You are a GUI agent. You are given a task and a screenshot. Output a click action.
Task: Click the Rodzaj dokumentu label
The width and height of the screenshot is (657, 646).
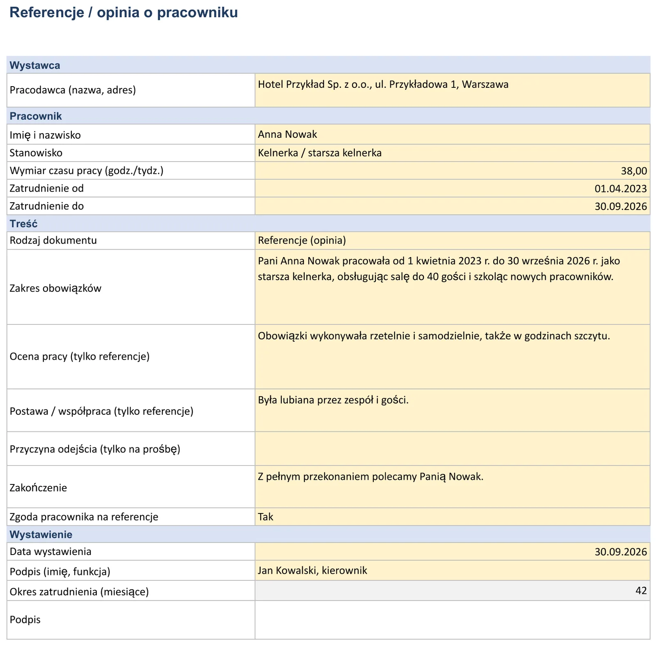click(x=53, y=240)
